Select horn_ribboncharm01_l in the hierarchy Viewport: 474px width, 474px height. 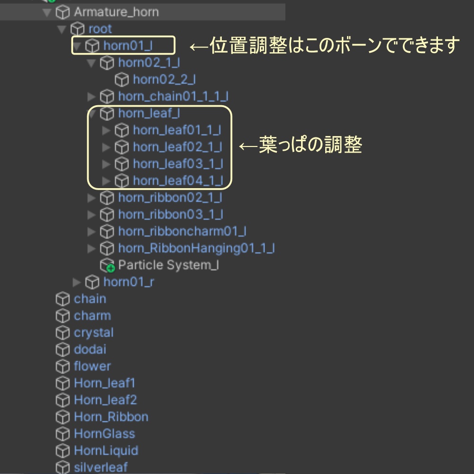point(182,231)
